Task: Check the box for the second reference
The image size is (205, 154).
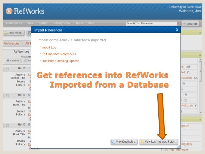Action: [x=7, y=96]
